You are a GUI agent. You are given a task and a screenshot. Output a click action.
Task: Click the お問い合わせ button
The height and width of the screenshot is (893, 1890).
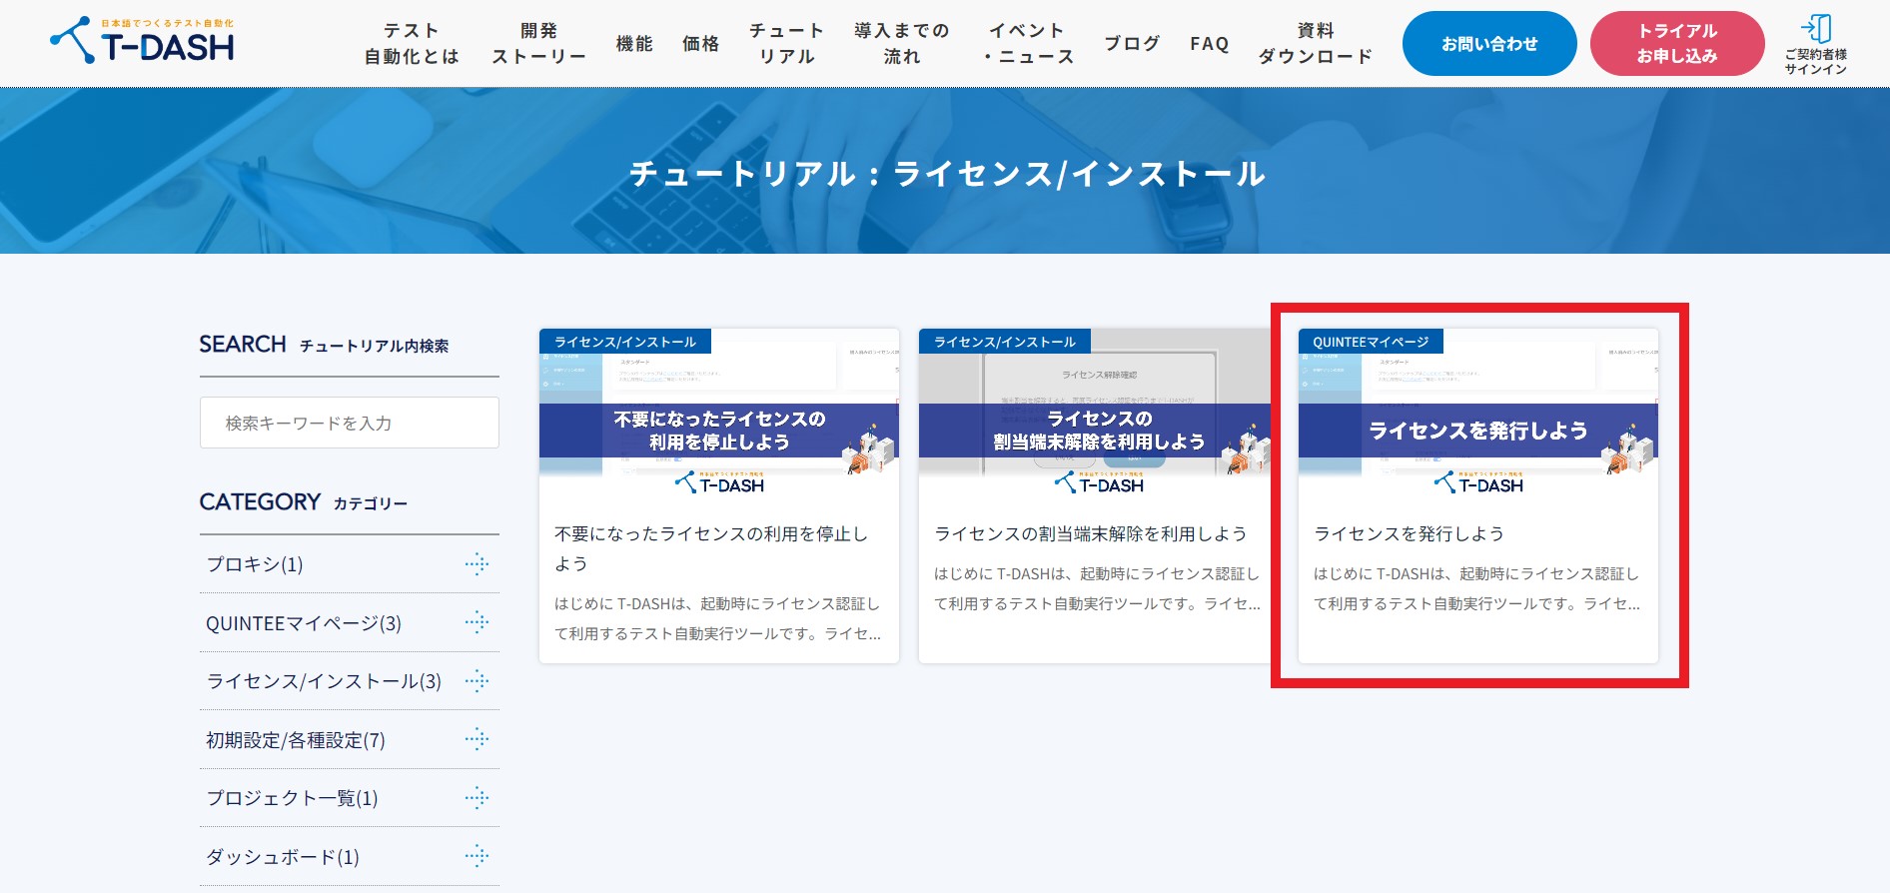1489,44
